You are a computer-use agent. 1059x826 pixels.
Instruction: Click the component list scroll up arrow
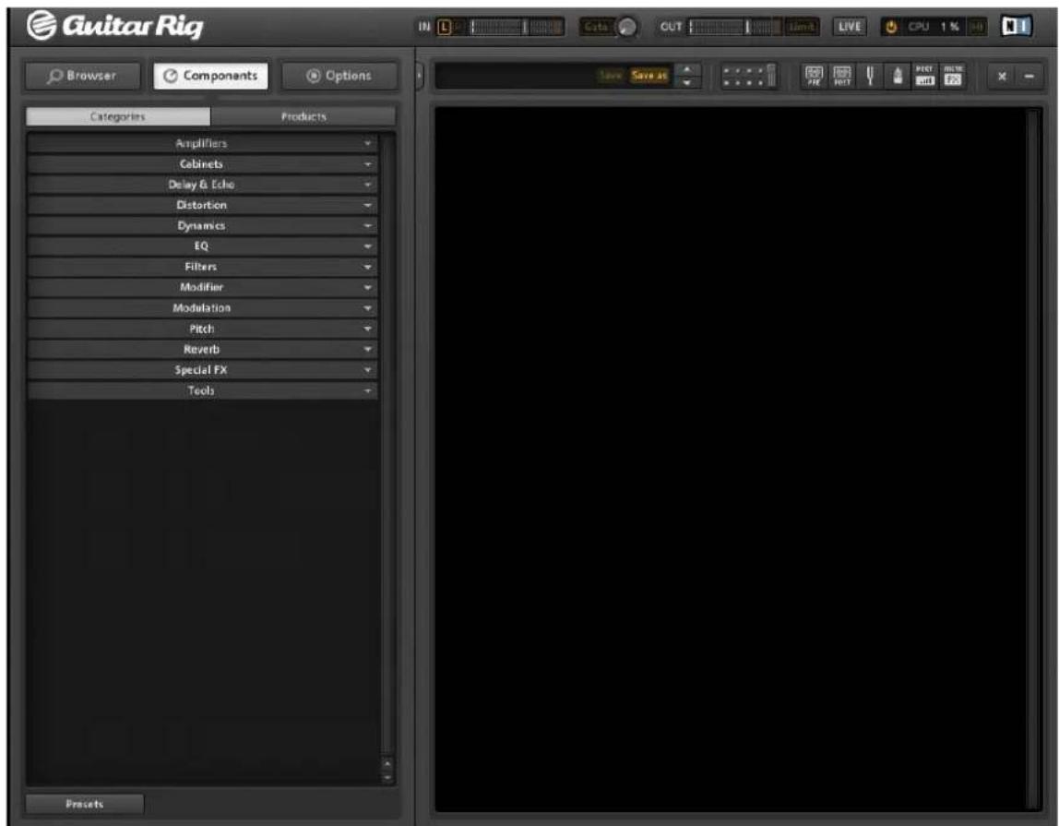click(387, 764)
